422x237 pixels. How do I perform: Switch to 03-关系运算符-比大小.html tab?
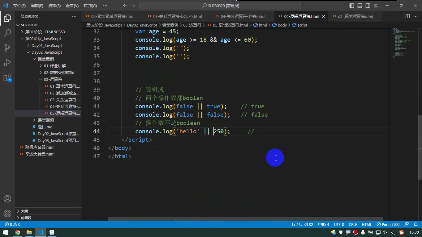tap(177, 16)
